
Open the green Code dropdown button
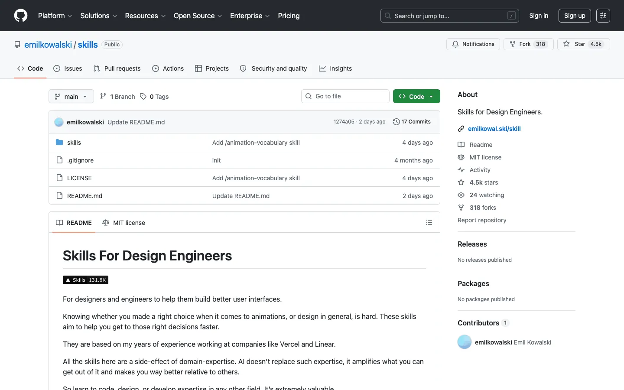click(416, 96)
